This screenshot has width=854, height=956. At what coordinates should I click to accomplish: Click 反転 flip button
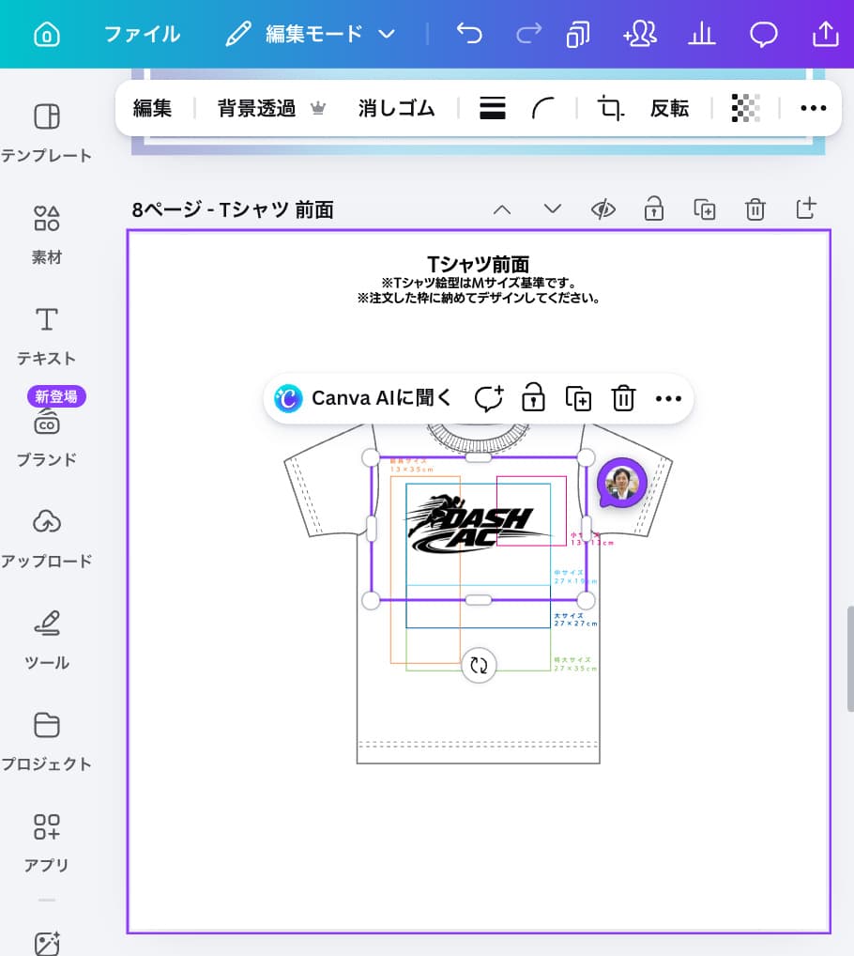point(669,109)
